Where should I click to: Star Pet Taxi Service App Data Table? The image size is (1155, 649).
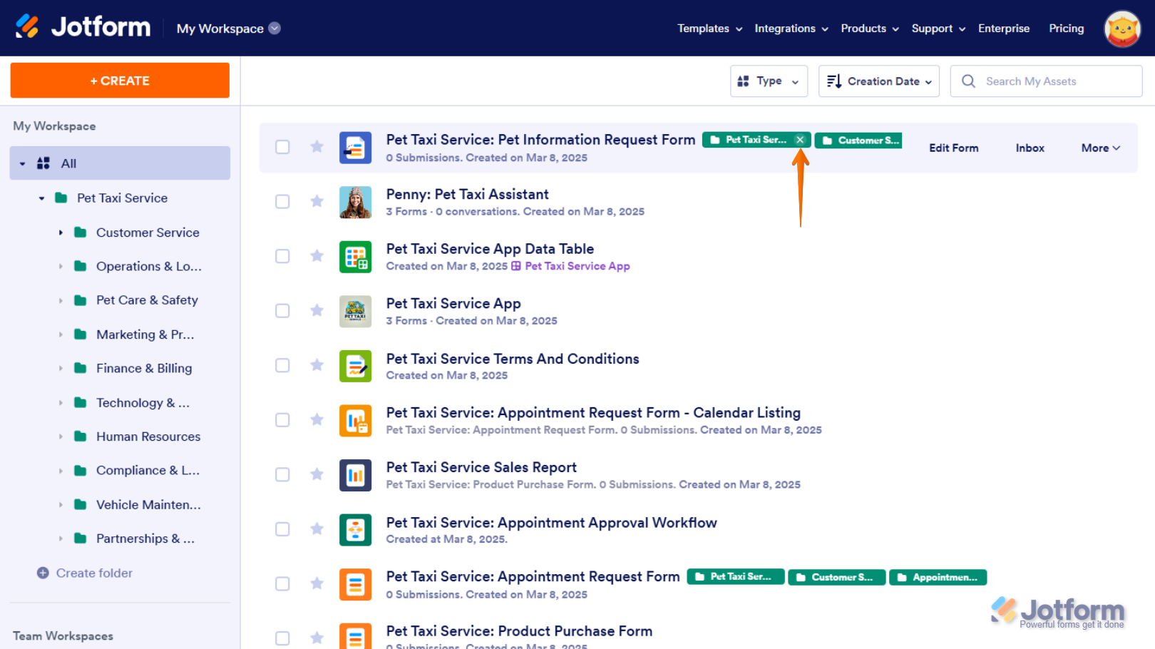coord(317,256)
